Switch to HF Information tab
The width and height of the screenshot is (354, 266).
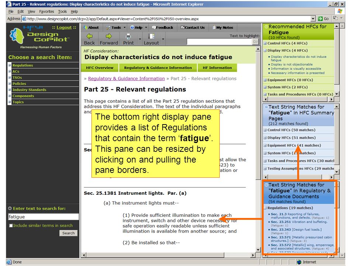point(217,68)
